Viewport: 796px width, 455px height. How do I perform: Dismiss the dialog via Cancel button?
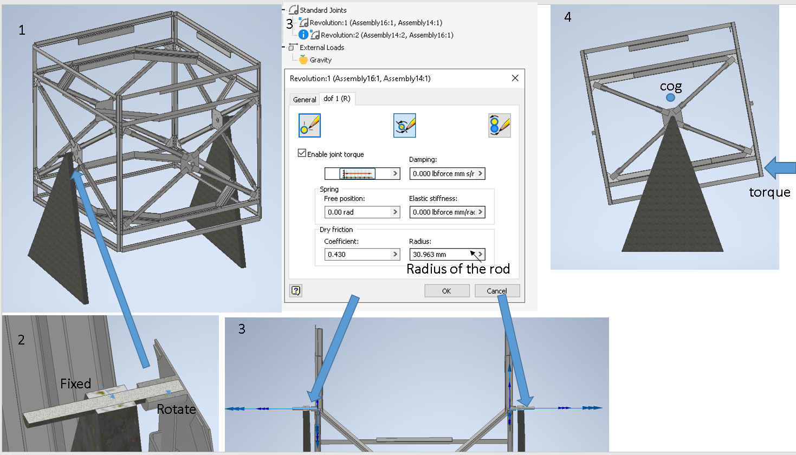497,290
